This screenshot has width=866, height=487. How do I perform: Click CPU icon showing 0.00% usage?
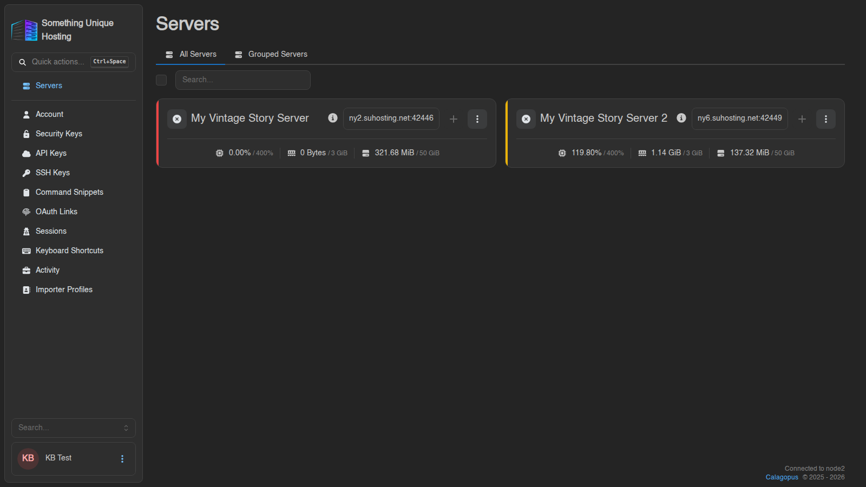(220, 153)
